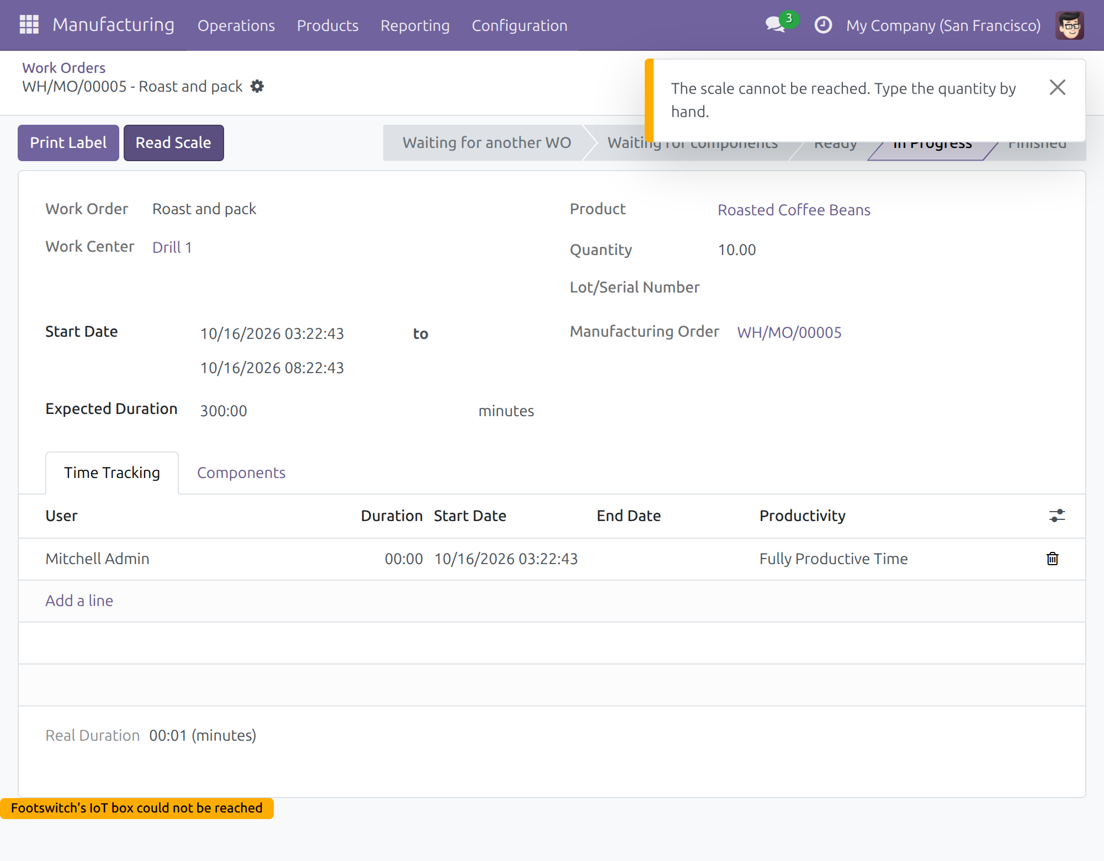The width and height of the screenshot is (1104, 861).
Task: Open the Roasted Coffee Beans product link
Action: coord(794,210)
